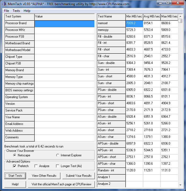Open the File menu
This screenshot has height=191, width=186.
[x=6, y=11]
